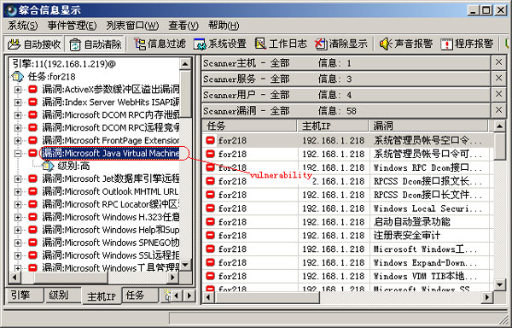
Task: Expand Microsoft DCOM RPC内存泄露 node
Action: tap(18, 115)
